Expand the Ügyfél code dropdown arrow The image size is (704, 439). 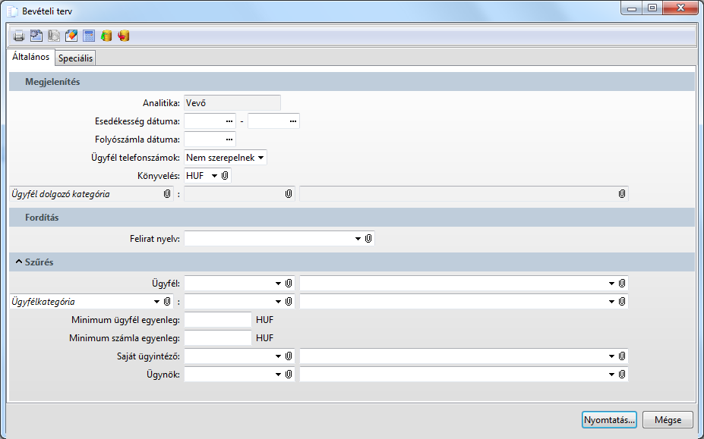(x=278, y=284)
